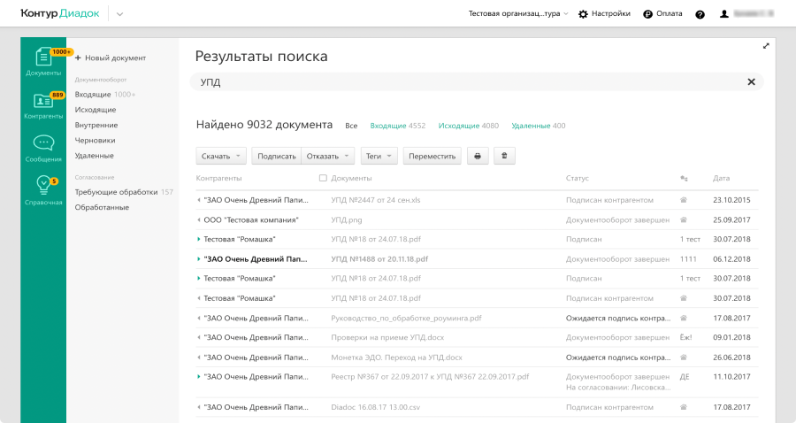796x423 pixels.
Task: Click the Новый документ link
Action: point(111,58)
